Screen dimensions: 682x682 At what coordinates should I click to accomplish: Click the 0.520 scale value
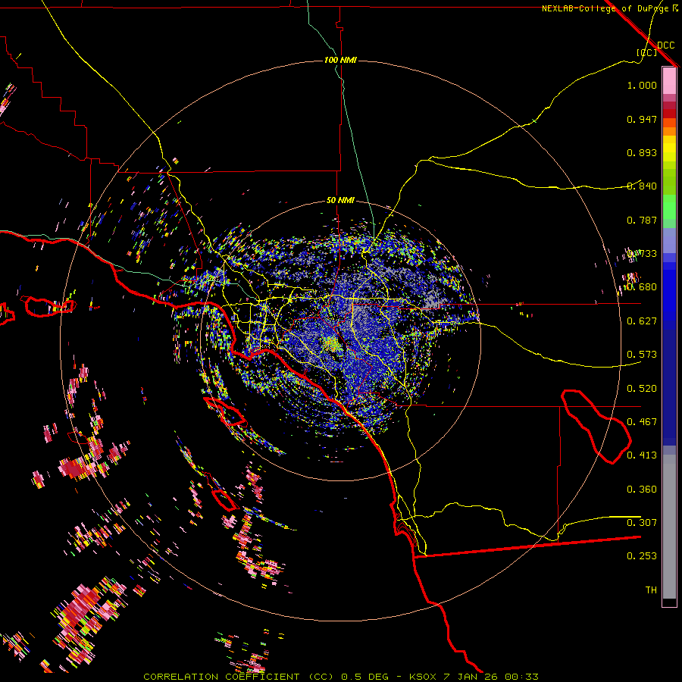click(642, 389)
